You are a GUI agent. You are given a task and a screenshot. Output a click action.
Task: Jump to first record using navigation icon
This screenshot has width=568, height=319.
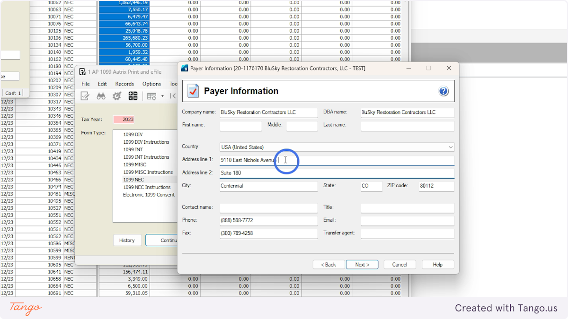coord(173,95)
